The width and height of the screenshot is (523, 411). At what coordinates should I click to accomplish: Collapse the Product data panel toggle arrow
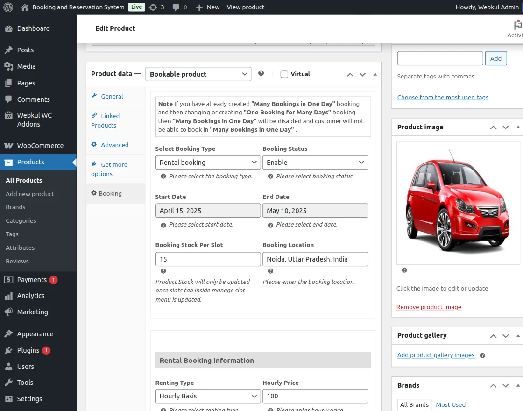coord(375,74)
